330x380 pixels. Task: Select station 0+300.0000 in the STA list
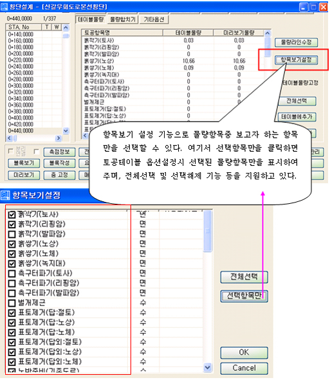tap(21, 86)
